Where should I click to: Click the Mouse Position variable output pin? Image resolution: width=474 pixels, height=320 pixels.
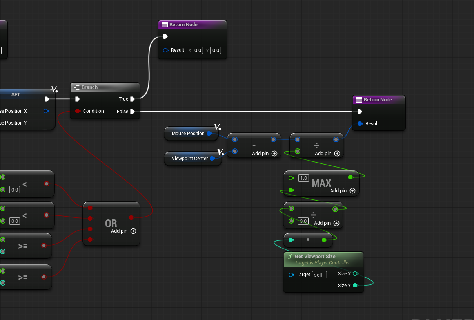tap(209, 134)
